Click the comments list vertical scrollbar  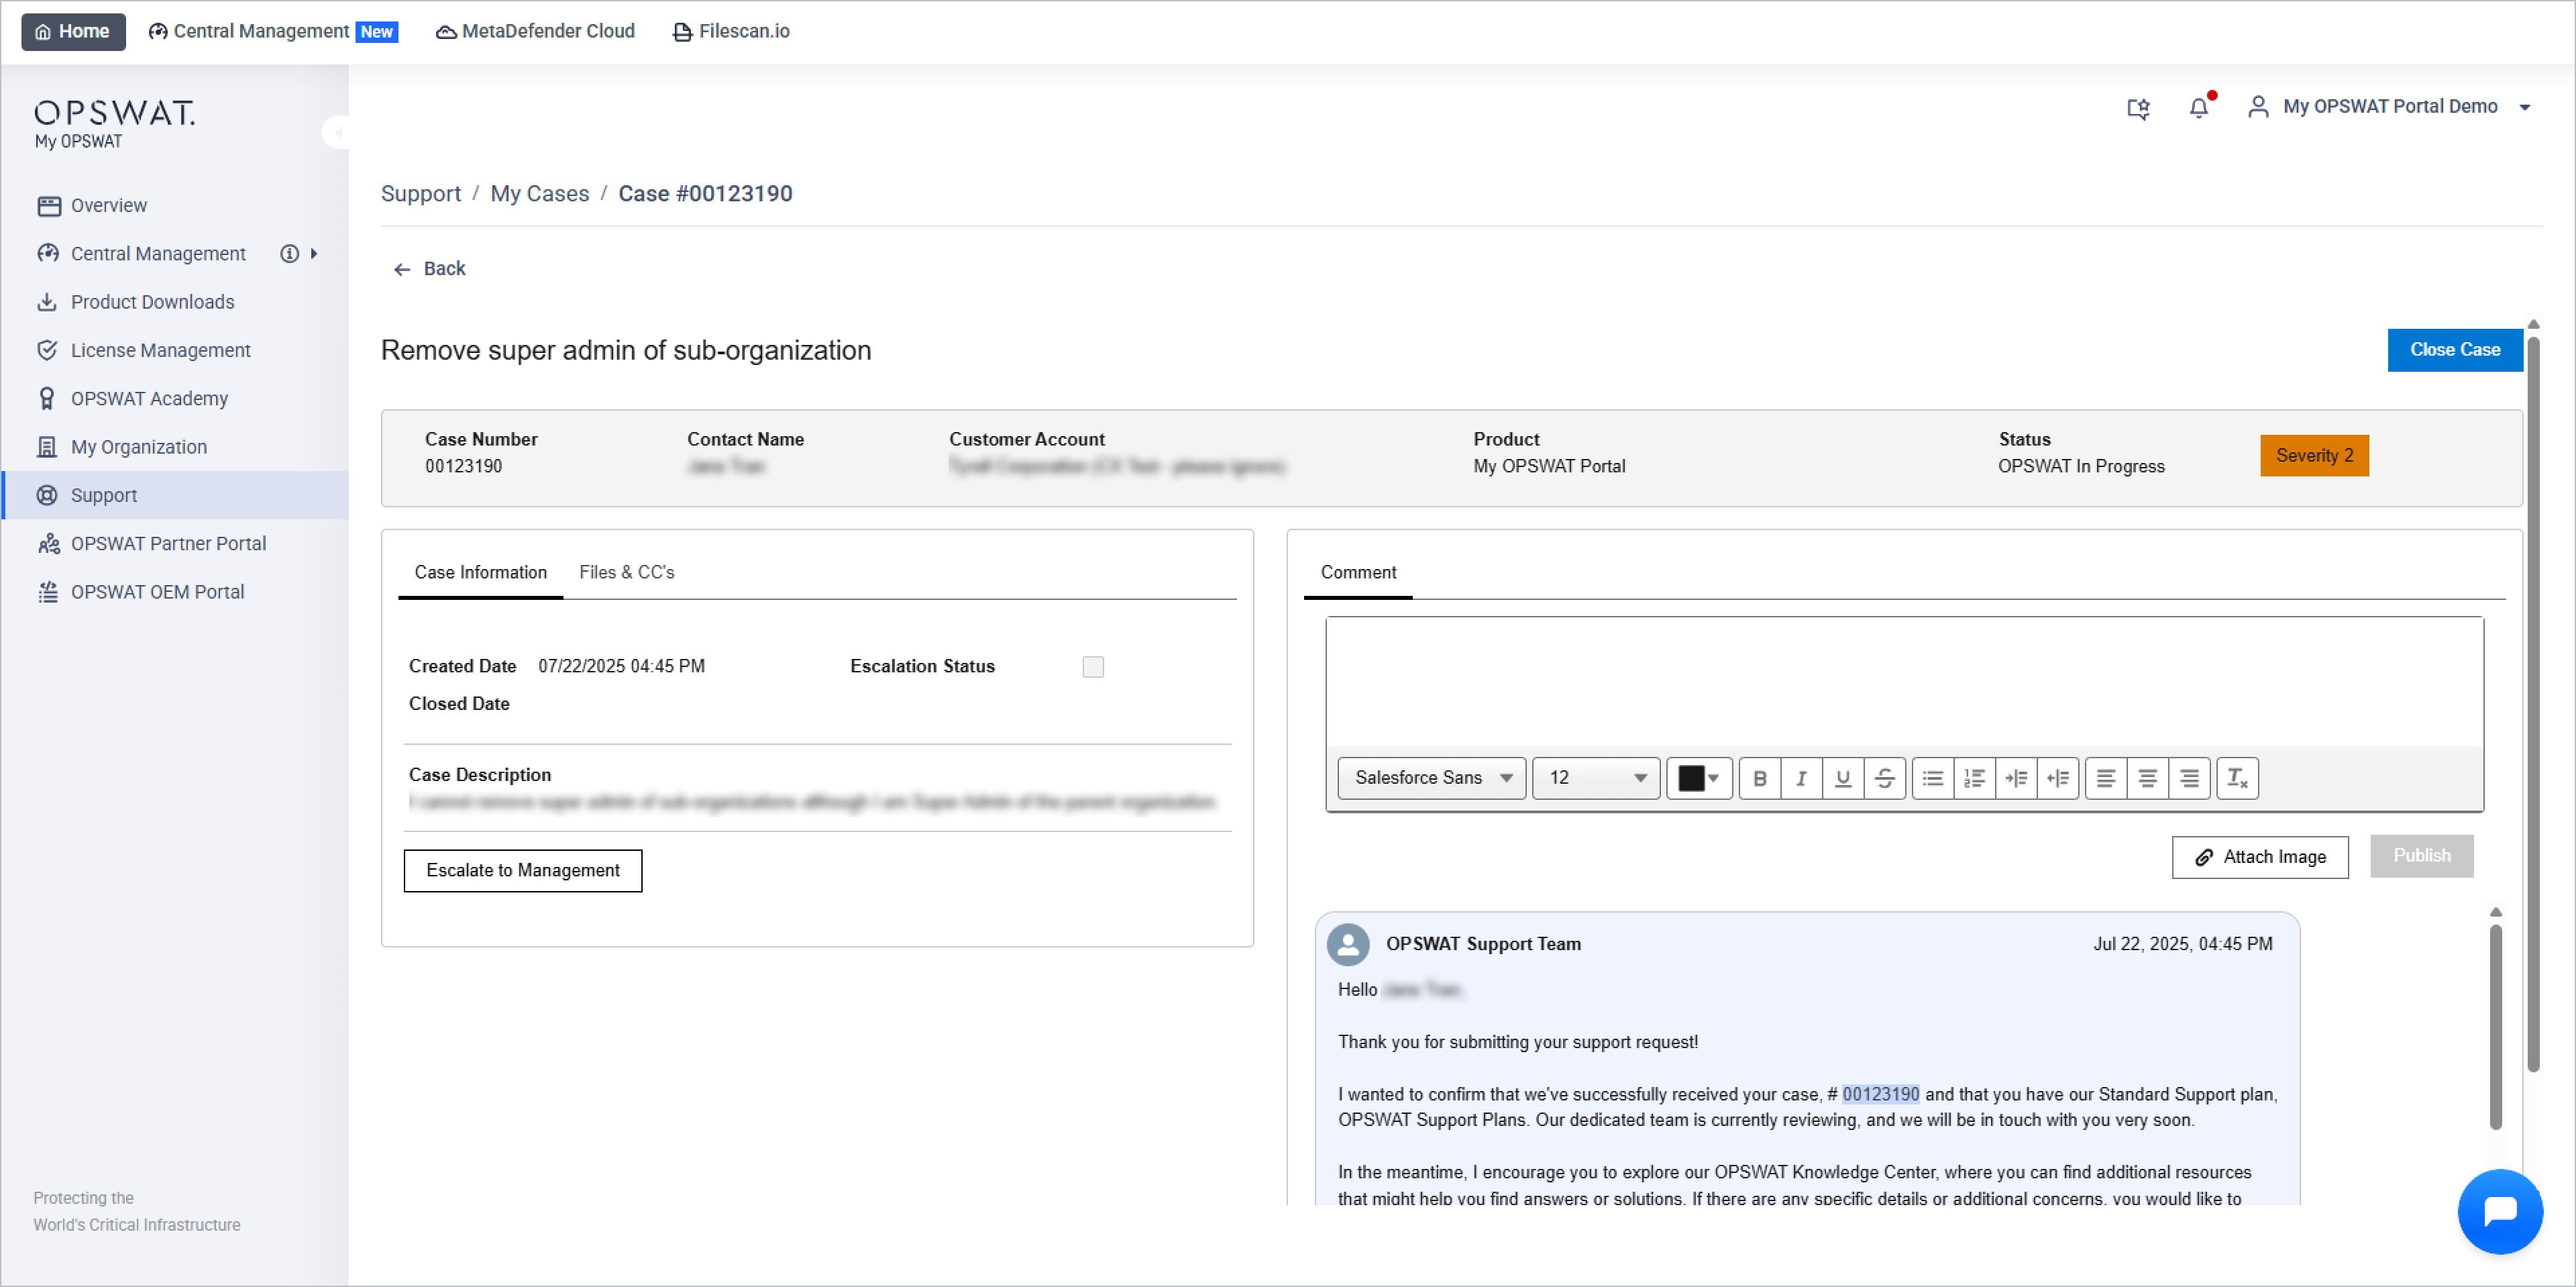2496,1027
